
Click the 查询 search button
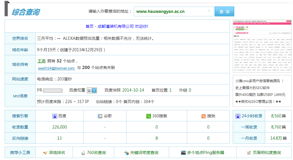pyautogui.click(x=224, y=12)
